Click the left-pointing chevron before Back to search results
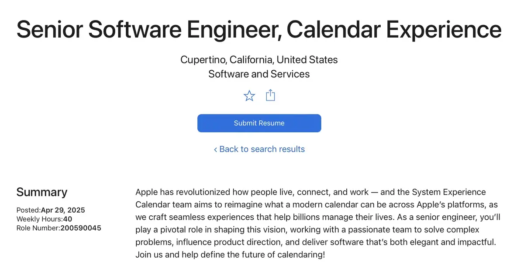 215,149
